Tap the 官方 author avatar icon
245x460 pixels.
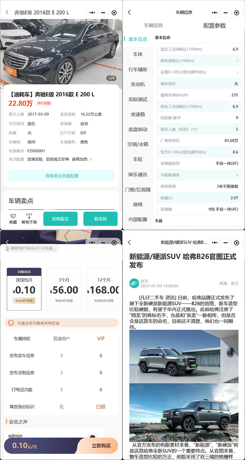pyautogui.click(x=134, y=283)
